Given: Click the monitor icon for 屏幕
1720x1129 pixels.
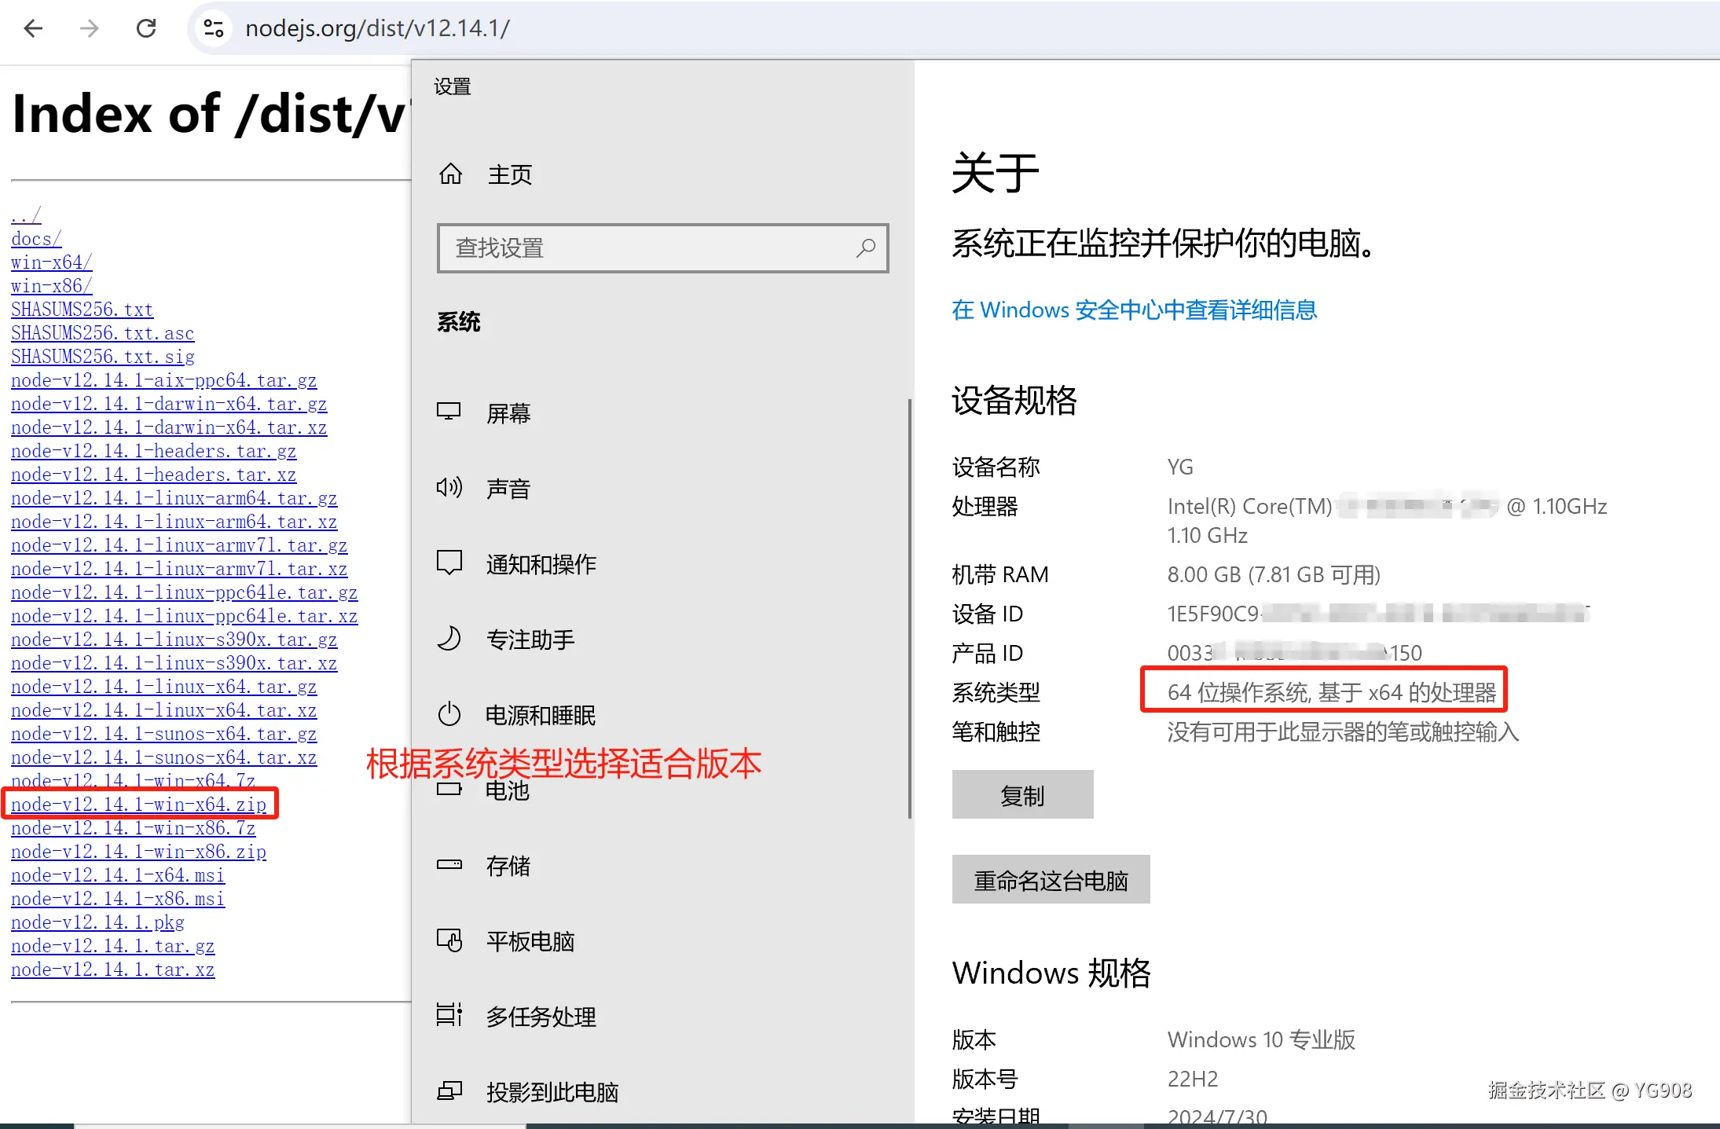Looking at the screenshot, I should pos(449,412).
